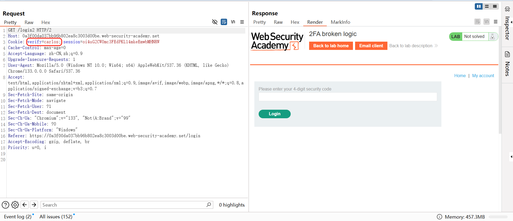Click the help question mark icon
The height and width of the screenshot is (221, 513).
[5, 205]
